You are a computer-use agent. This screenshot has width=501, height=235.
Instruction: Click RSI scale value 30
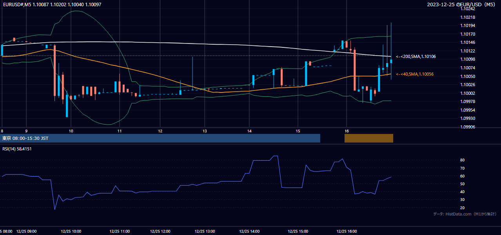pyautogui.click(x=463, y=200)
